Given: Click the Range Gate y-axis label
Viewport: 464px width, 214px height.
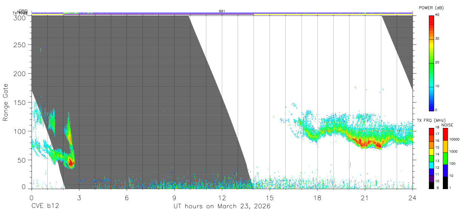Looking at the screenshot, I should [6, 103].
